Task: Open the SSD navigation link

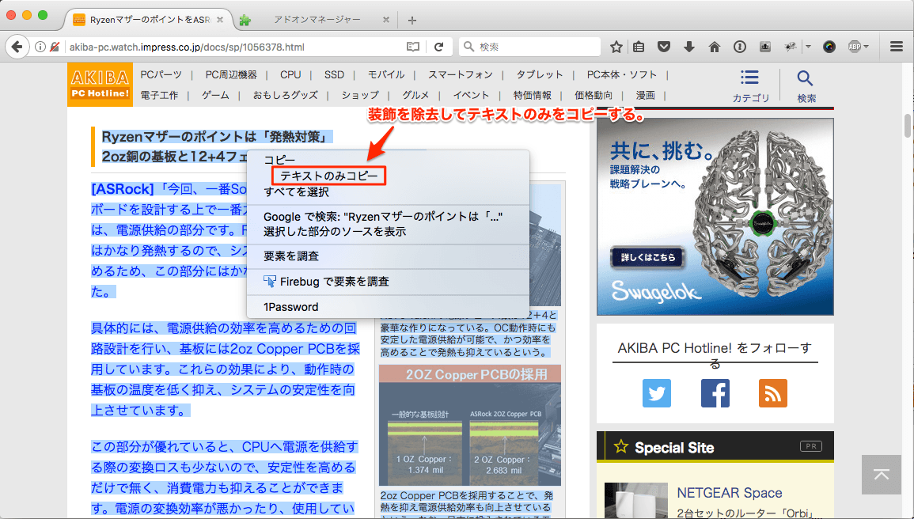Action: pos(334,74)
